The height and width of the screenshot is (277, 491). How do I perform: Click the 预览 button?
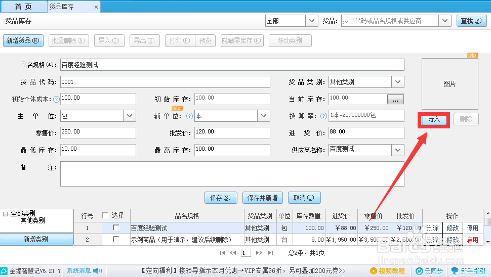[205, 40]
